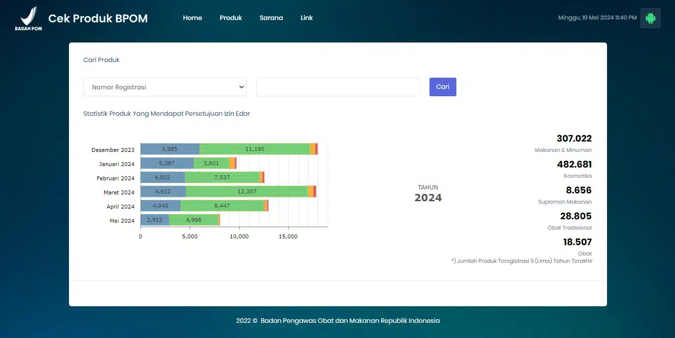Select Februari 2024 blue segment 4,502

pos(162,177)
